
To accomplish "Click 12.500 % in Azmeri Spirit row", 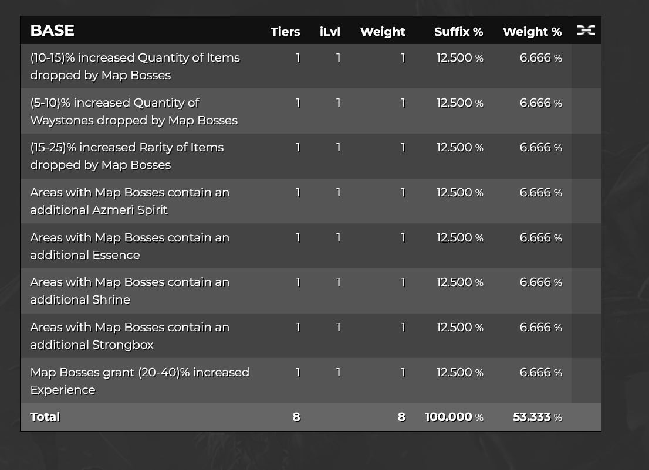I will (x=460, y=193).
